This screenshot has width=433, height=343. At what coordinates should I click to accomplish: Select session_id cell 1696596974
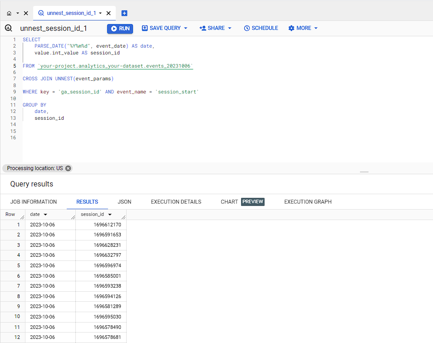(101, 265)
